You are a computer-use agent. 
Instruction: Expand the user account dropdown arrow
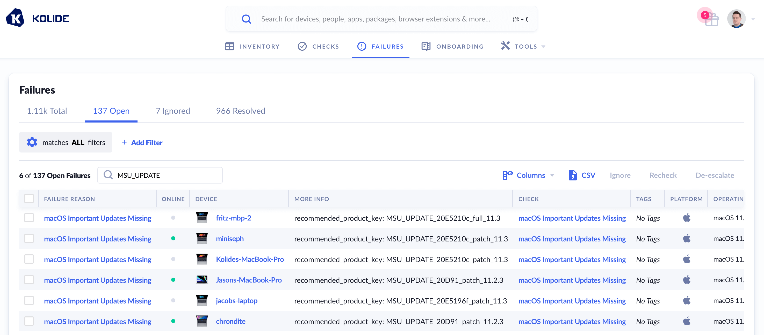[753, 20]
